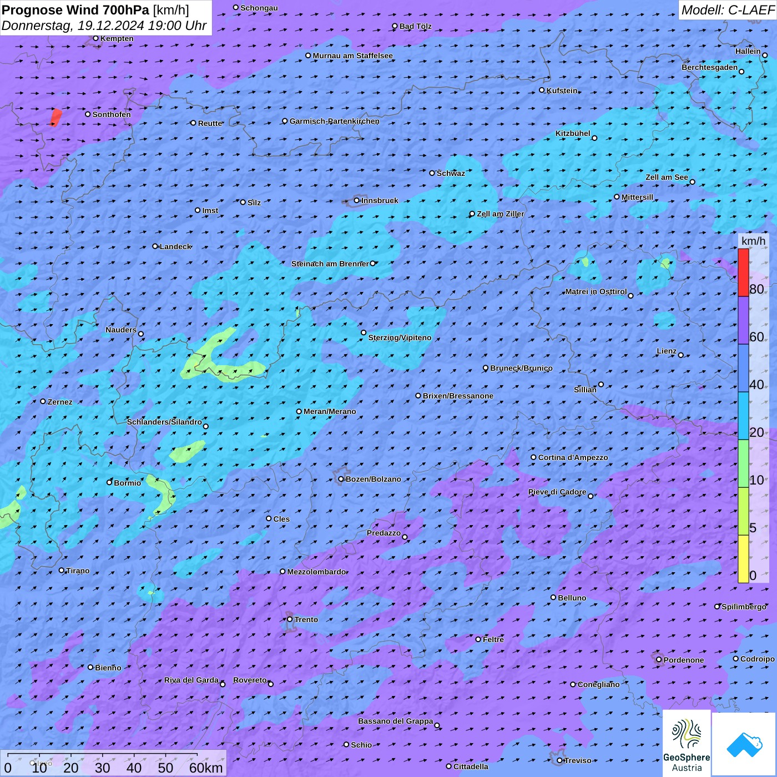777x777 pixels.
Task: Click the Hallein city marker dot
Action: pos(765,55)
